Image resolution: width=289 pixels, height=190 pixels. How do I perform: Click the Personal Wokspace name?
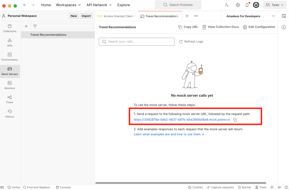click(x=22, y=16)
